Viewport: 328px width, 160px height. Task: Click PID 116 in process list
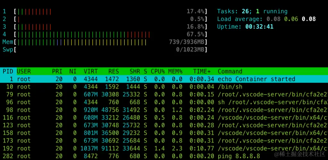click(x=8, y=118)
